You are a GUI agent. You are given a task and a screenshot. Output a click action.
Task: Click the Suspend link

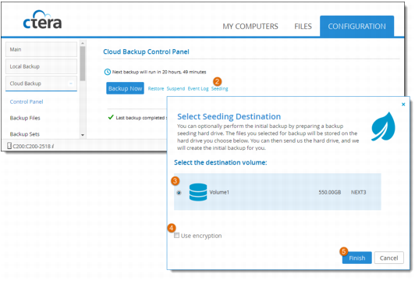[176, 88]
